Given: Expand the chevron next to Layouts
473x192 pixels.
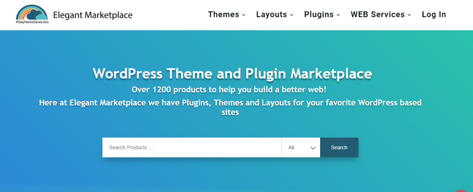Looking at the screenshot, I should tap(292, 15).
